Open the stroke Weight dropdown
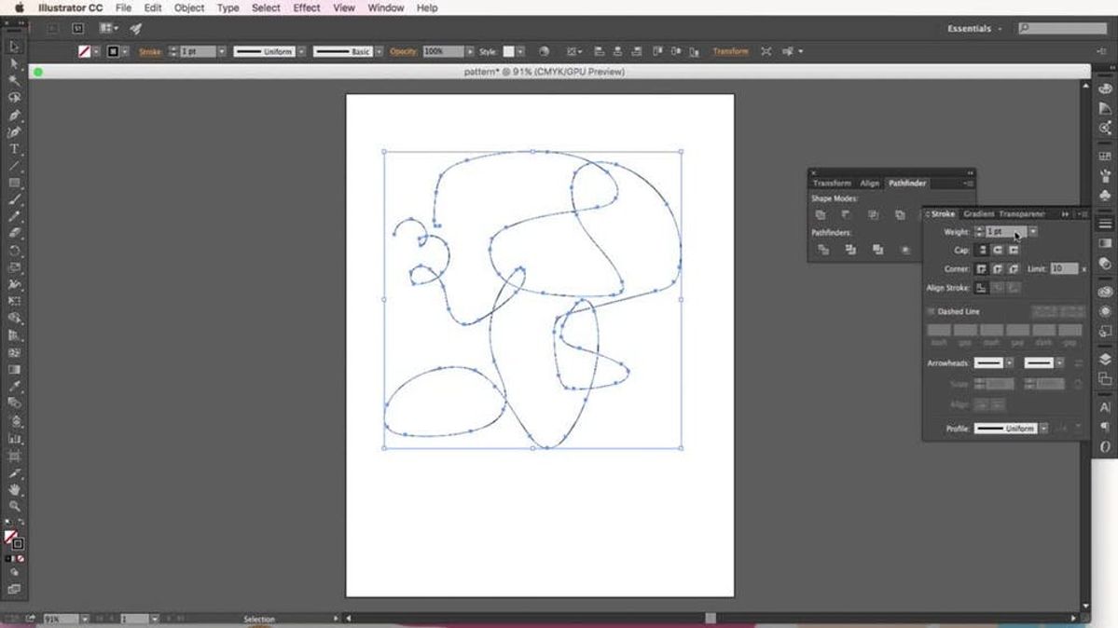Image resolution: width=1118 pixels, height=628 pixels. click(1033, 231)
